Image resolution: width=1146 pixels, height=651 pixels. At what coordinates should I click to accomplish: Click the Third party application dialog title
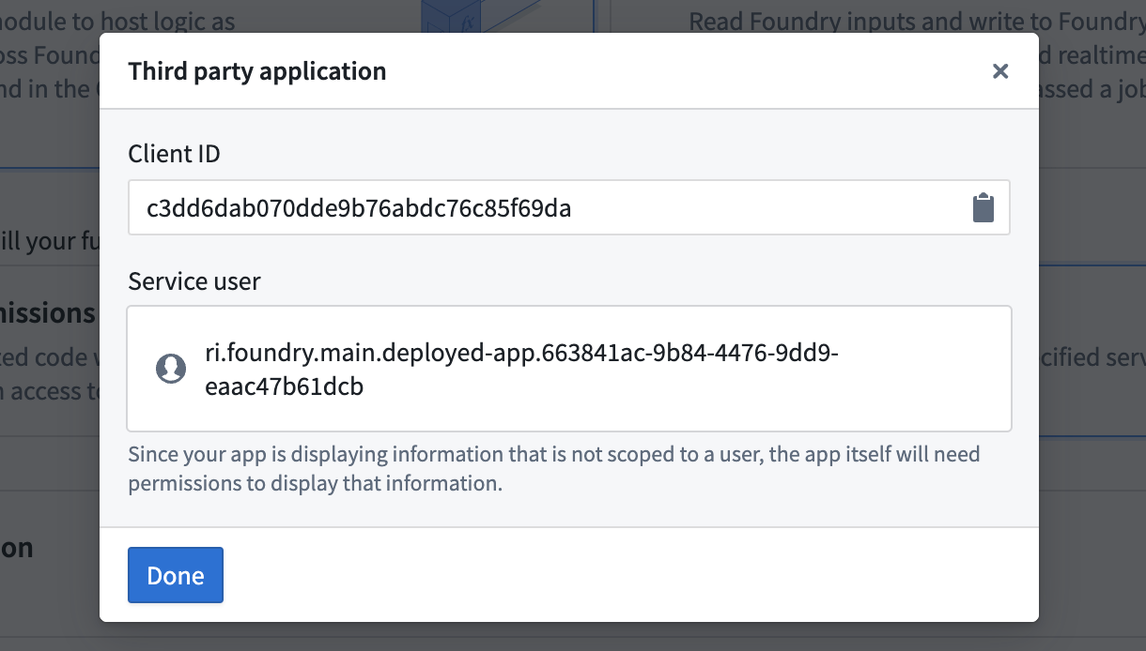tap(258, 70)
